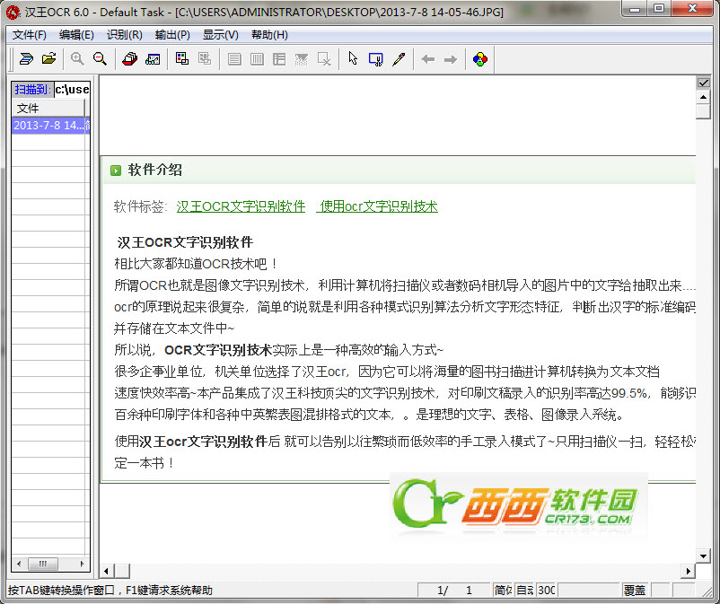720x604 pixels.
Task: Click the page count 1/ 1 status
Action: click(x=454, y=591)
